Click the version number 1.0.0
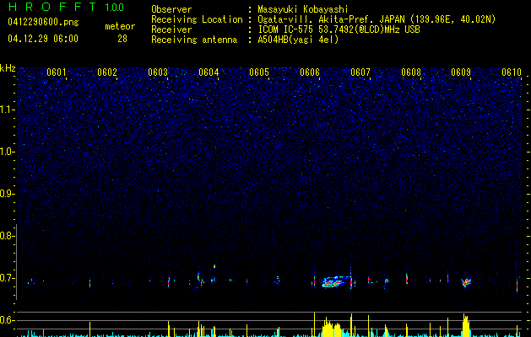The image size is (531, 337). coord(115,8)
